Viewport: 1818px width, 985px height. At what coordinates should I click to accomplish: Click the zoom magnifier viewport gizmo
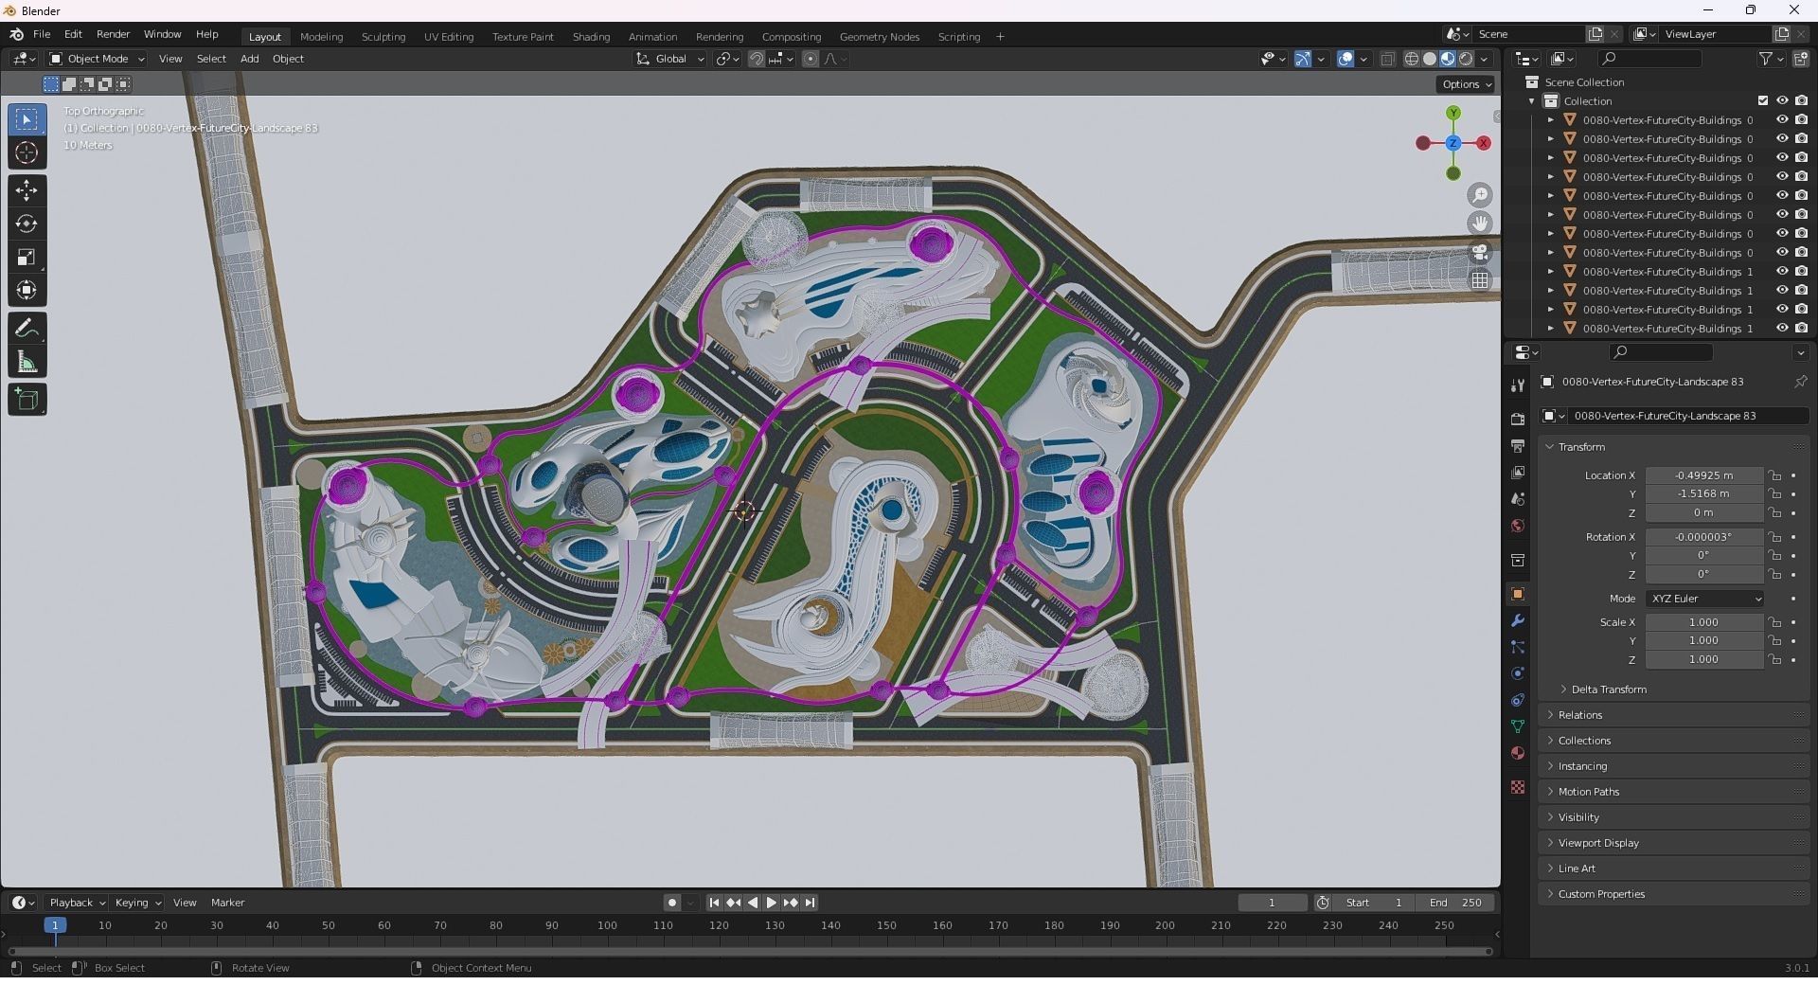pyautogui.click(x=1479, y=195)
